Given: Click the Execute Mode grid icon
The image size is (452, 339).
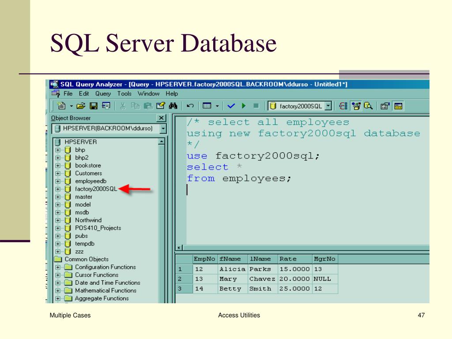Looking at the screenshot, I should coord(207,106).
